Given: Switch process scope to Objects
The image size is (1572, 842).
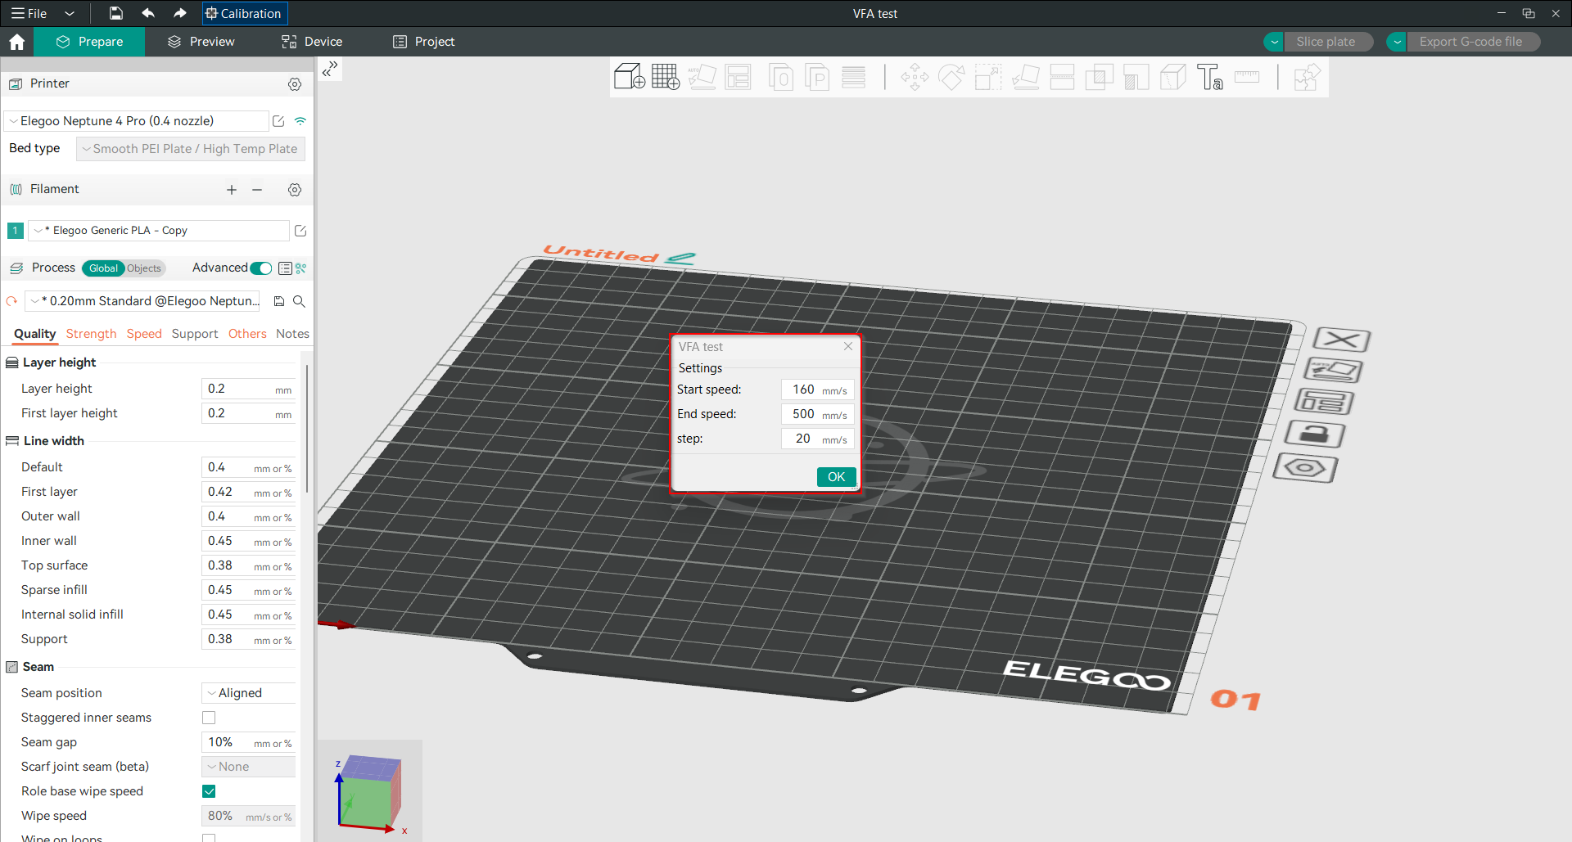Looking at the screenshot, I should click(x=144, y=268).
